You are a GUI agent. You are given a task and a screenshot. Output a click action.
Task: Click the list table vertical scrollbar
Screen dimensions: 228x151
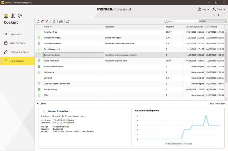click(x=226, y=57)
